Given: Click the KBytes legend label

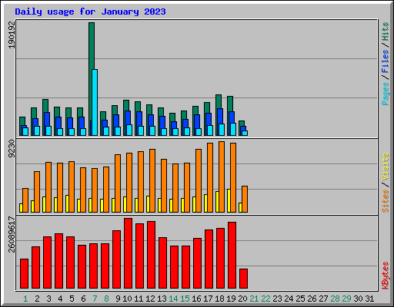Looking at the screenshot, I should pos(385,276).
